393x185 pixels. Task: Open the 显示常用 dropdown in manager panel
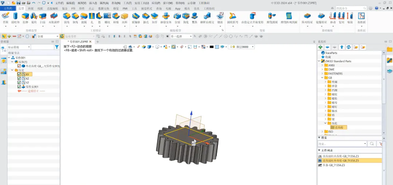[29, 47]
